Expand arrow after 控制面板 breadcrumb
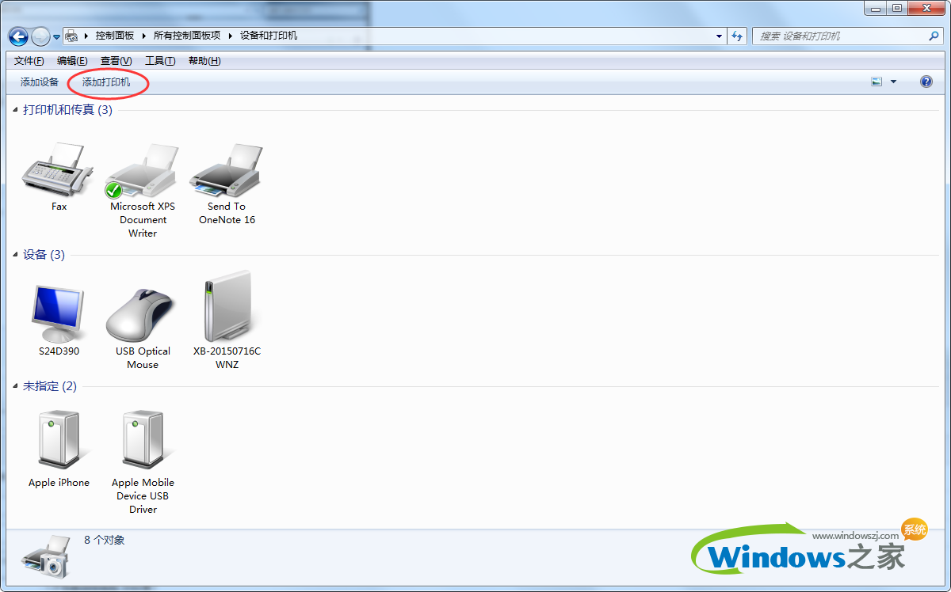The image size is (951, 592). (144, 36)
